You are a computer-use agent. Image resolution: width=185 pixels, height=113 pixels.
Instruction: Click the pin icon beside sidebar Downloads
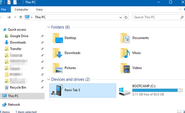coord(42,42)
